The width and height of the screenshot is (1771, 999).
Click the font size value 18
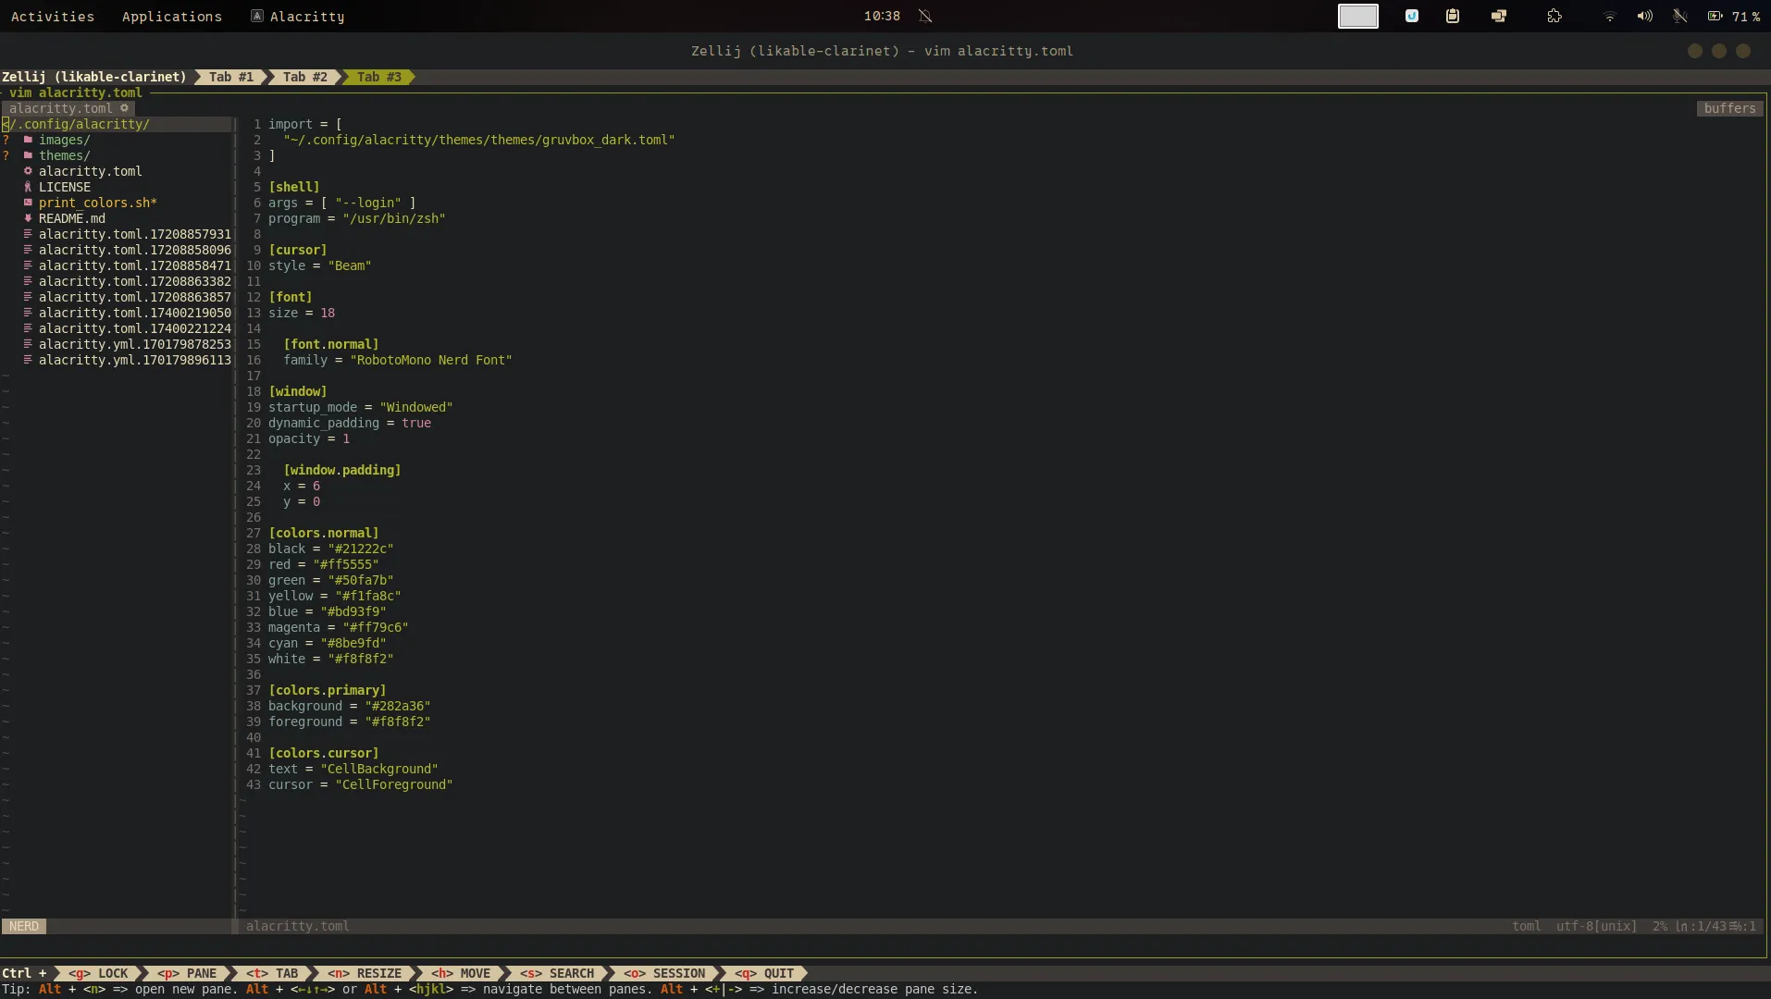tap(328, 313)
